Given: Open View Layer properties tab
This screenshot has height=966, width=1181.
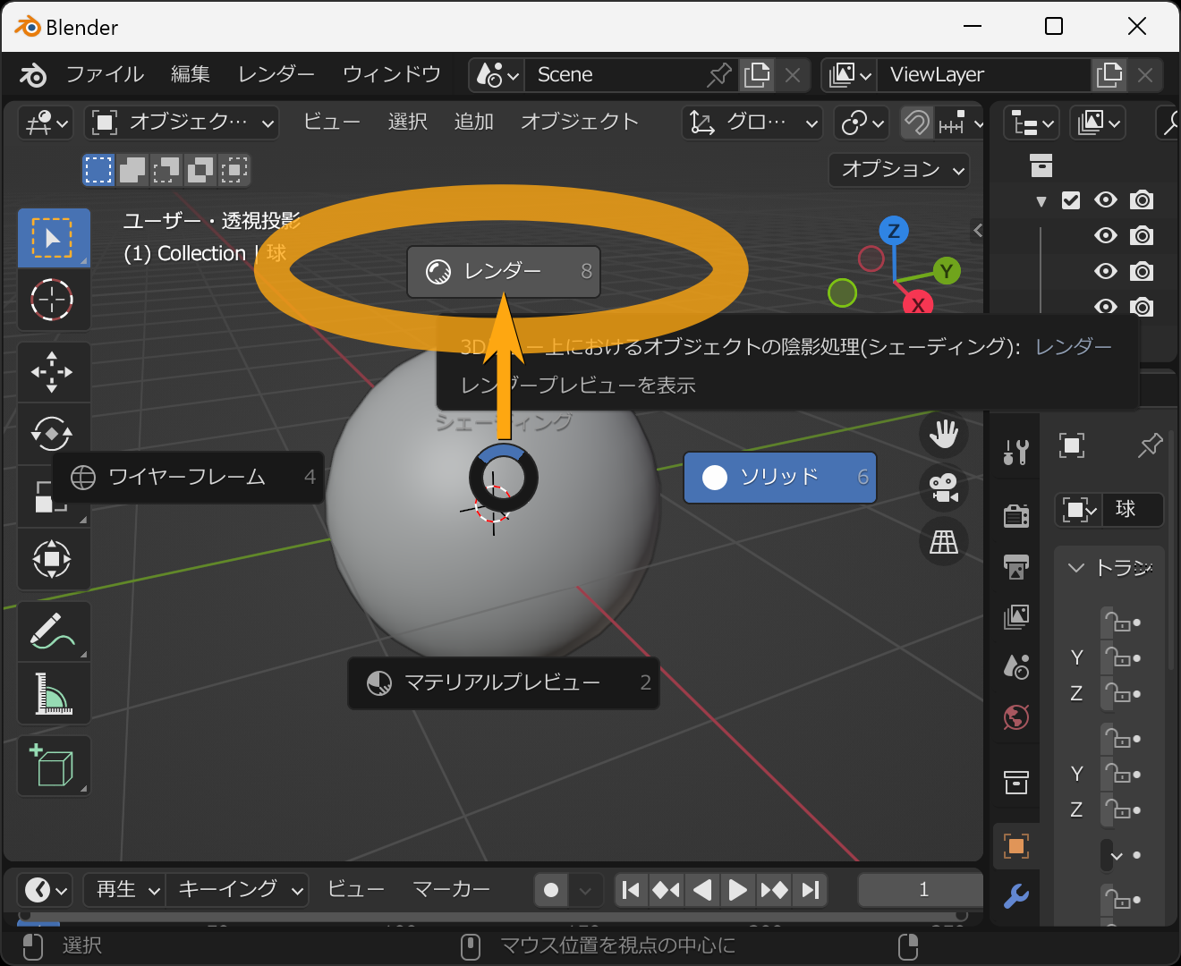Looking at the screenshot, I should pos(1016,616).
